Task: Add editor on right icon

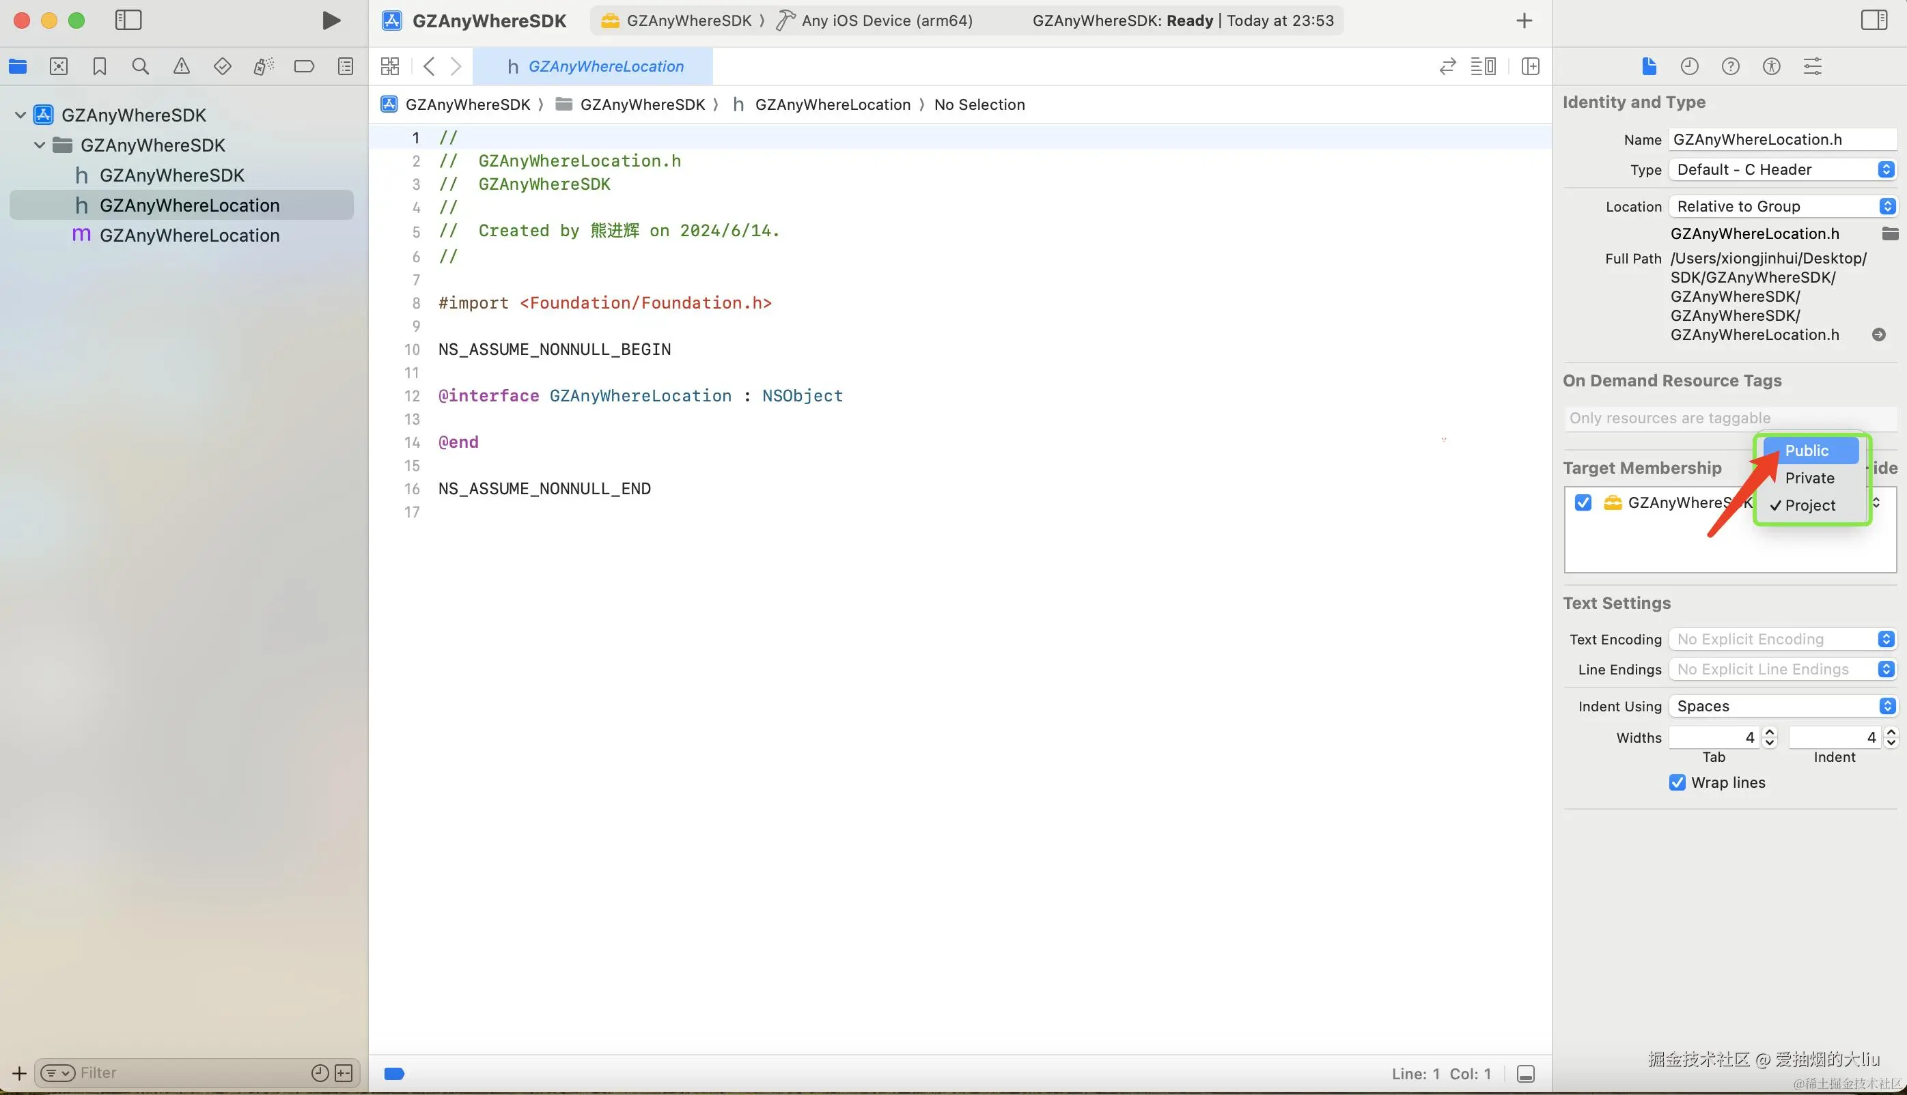Action: (x=1530, y=66)
